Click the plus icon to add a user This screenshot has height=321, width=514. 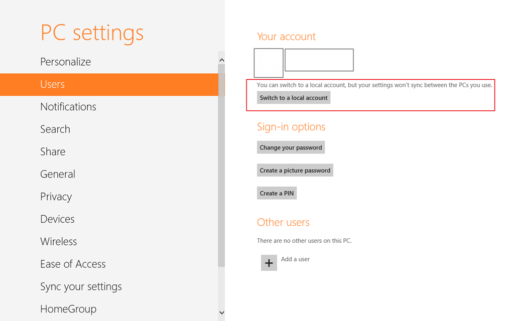point(269,263)
